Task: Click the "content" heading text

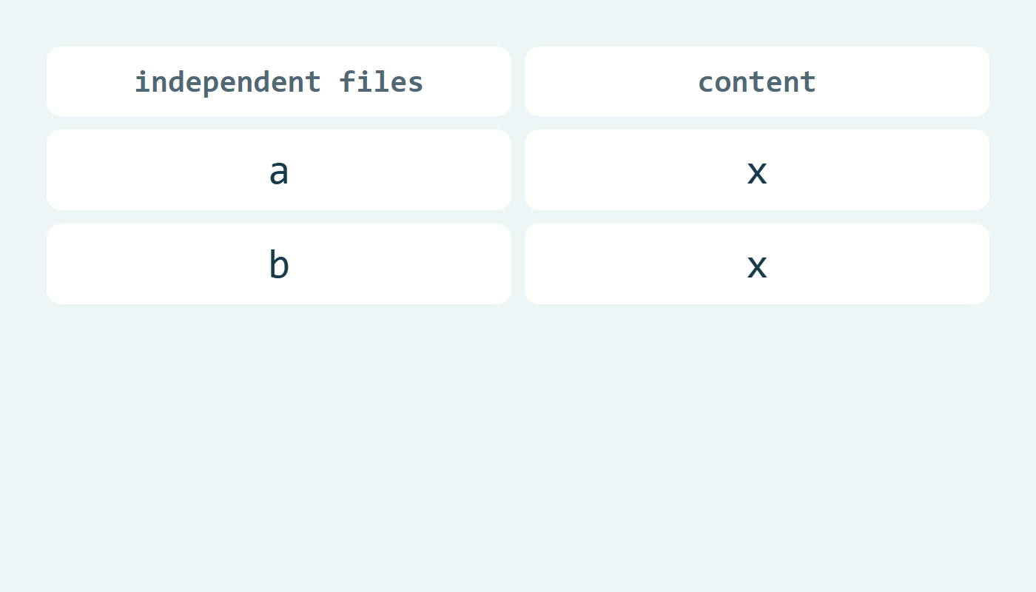Action: pyautogui.click(x=757, y=82)
